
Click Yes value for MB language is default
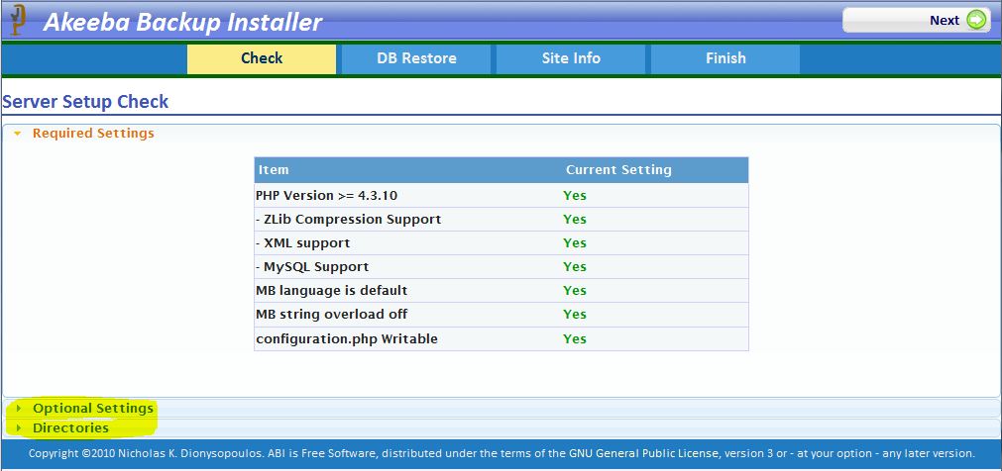(575, 290)
